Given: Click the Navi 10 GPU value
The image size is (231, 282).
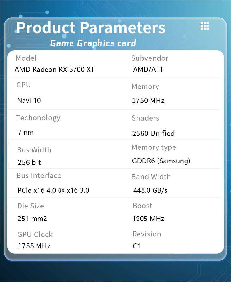Looking at the screenshot, I should (x=29, y=100).
